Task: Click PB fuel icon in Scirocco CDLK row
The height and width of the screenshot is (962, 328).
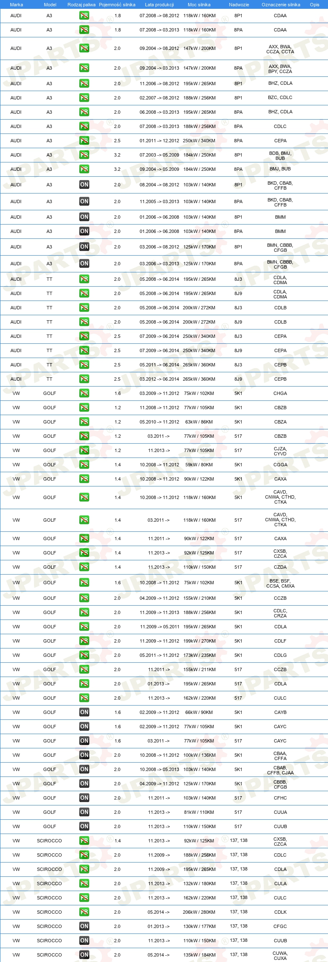Action: 84,912
